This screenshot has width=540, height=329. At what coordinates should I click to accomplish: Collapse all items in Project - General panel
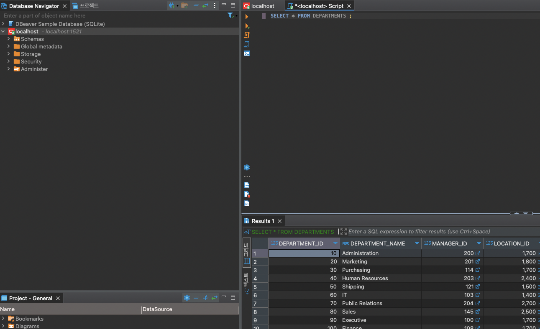click(x=196, y=298)
